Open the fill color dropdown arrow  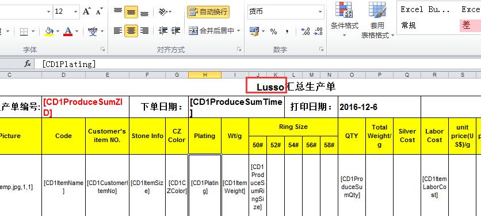tap(58, 31)
